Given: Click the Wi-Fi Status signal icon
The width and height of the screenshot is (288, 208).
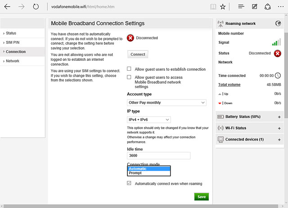Looking at the screenshot, I should click(220, 128).
